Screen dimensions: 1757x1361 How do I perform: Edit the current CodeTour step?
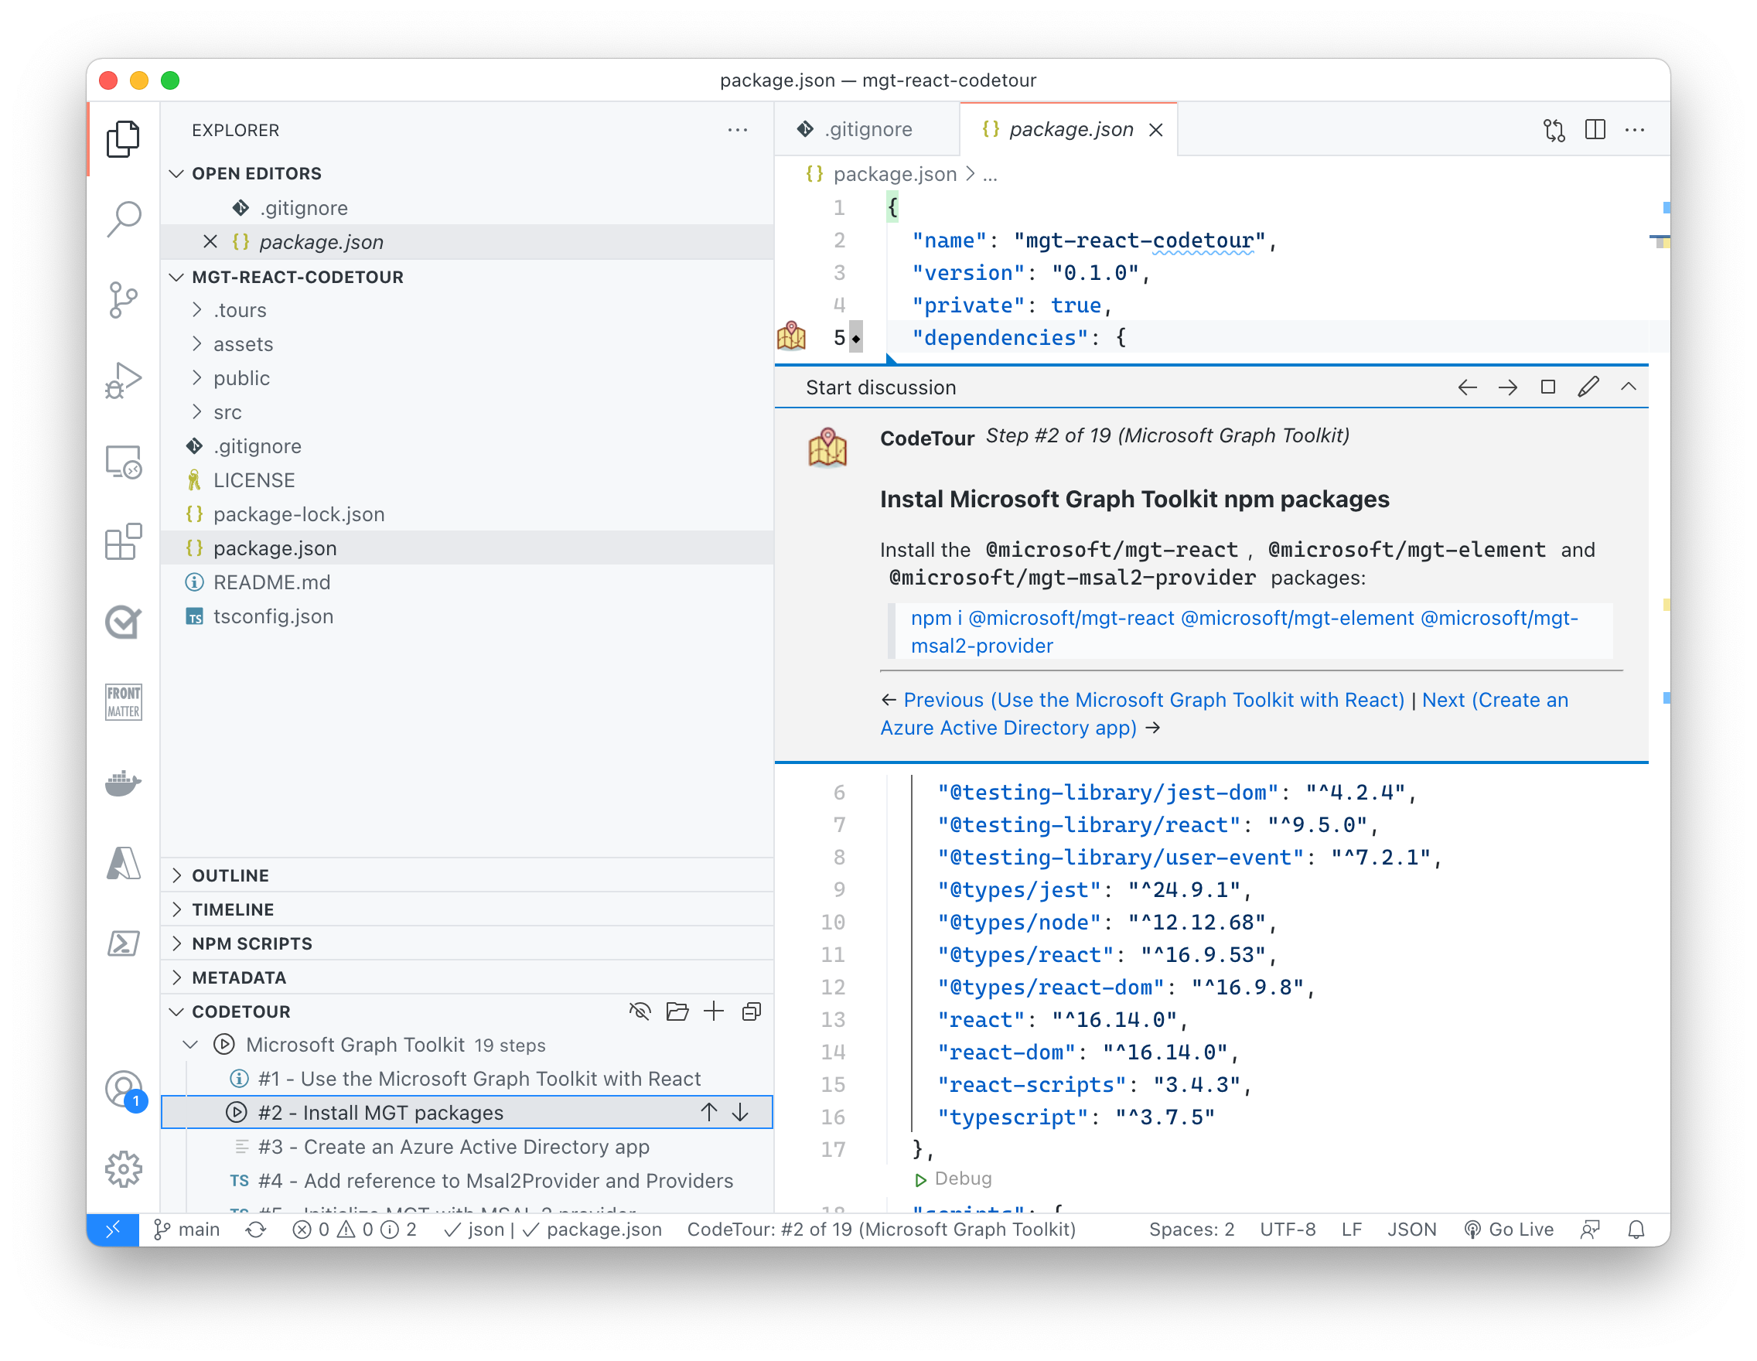[1589, 387]
